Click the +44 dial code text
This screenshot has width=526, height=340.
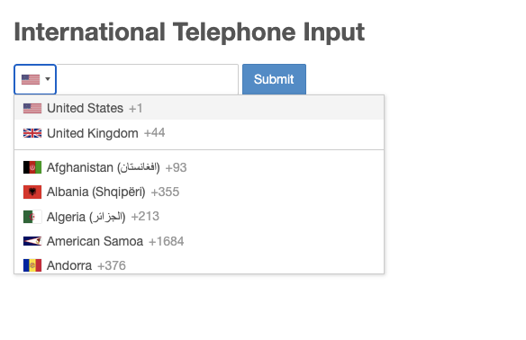(154, 133)
